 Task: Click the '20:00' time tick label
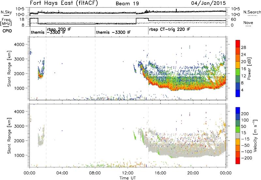click(x=193, y=173)
